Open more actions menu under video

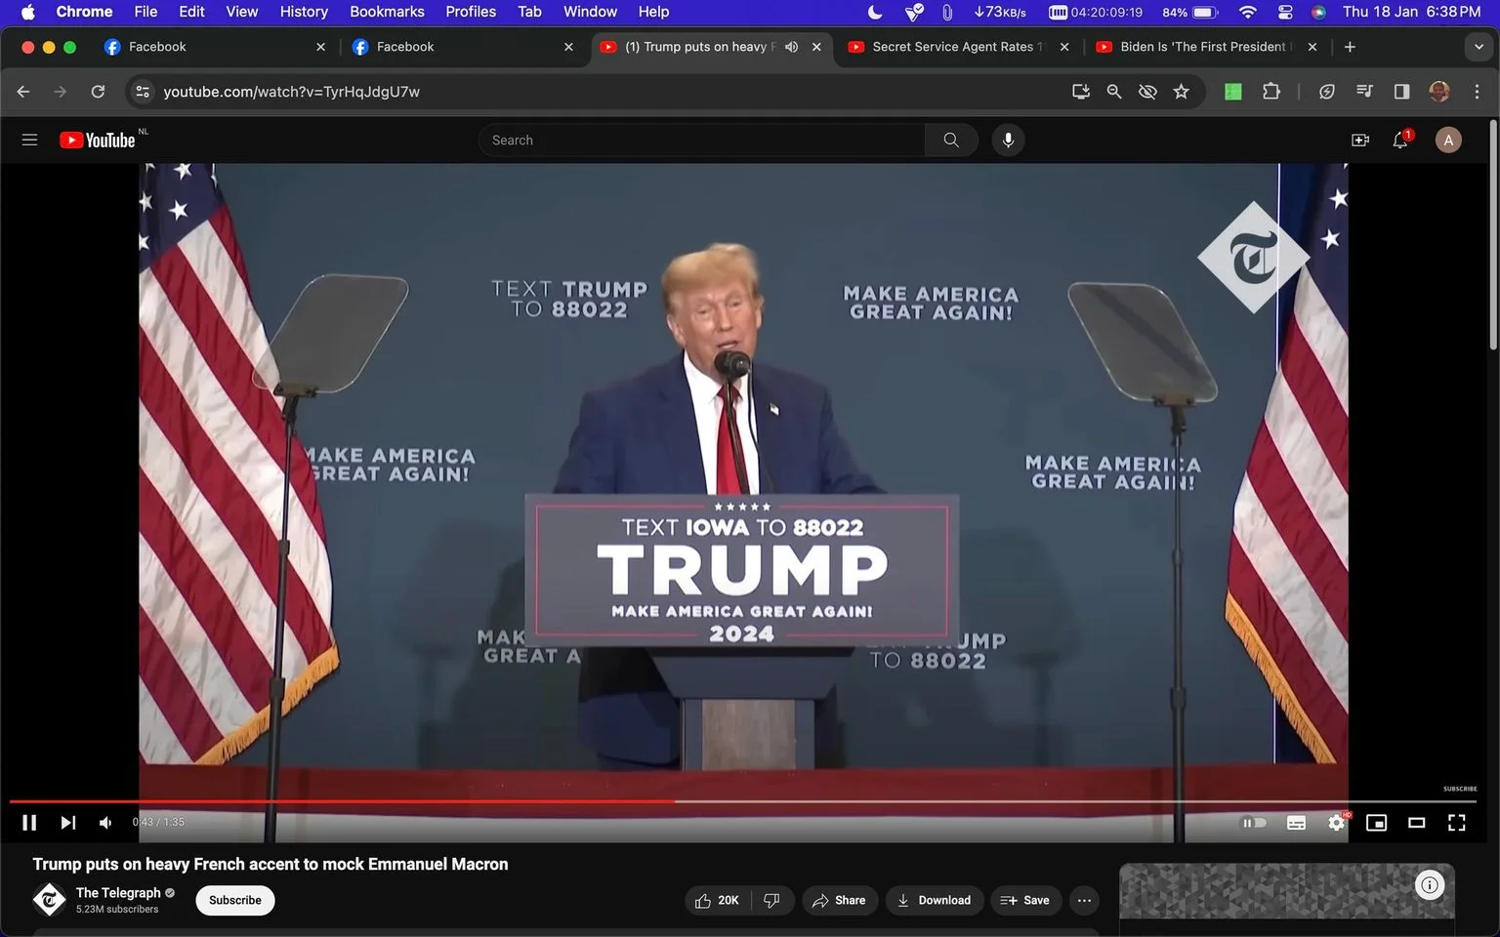[x=1084, y=900]
